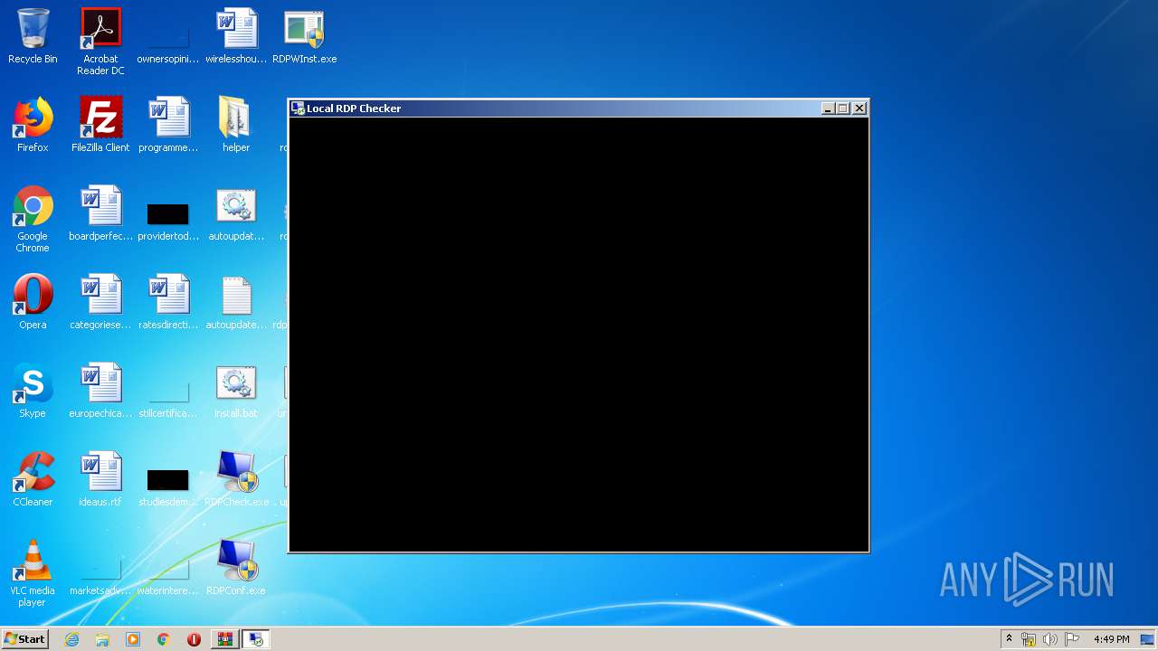Open Windows Explorer from the taskbar
The width and height of the screenshot is (1158, 651).
(102, 639)
